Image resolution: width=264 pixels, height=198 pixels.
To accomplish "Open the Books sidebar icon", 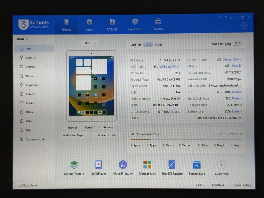I will [x=22, y=103].
